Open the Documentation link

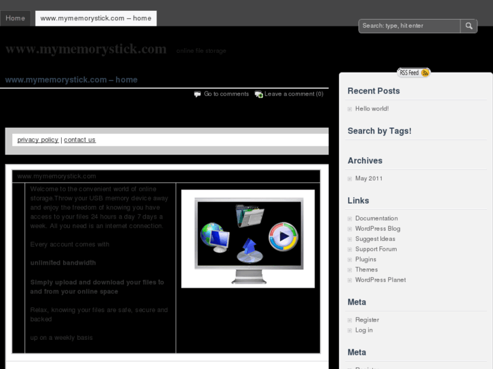[x=376, y=218]
